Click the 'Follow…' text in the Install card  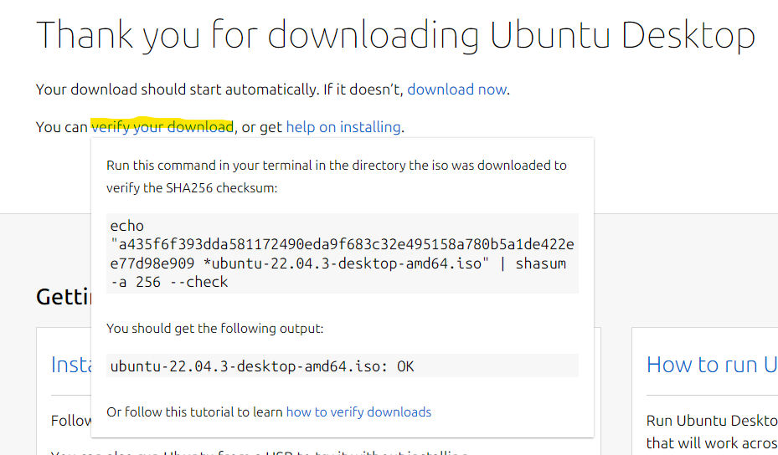point(71,421)
